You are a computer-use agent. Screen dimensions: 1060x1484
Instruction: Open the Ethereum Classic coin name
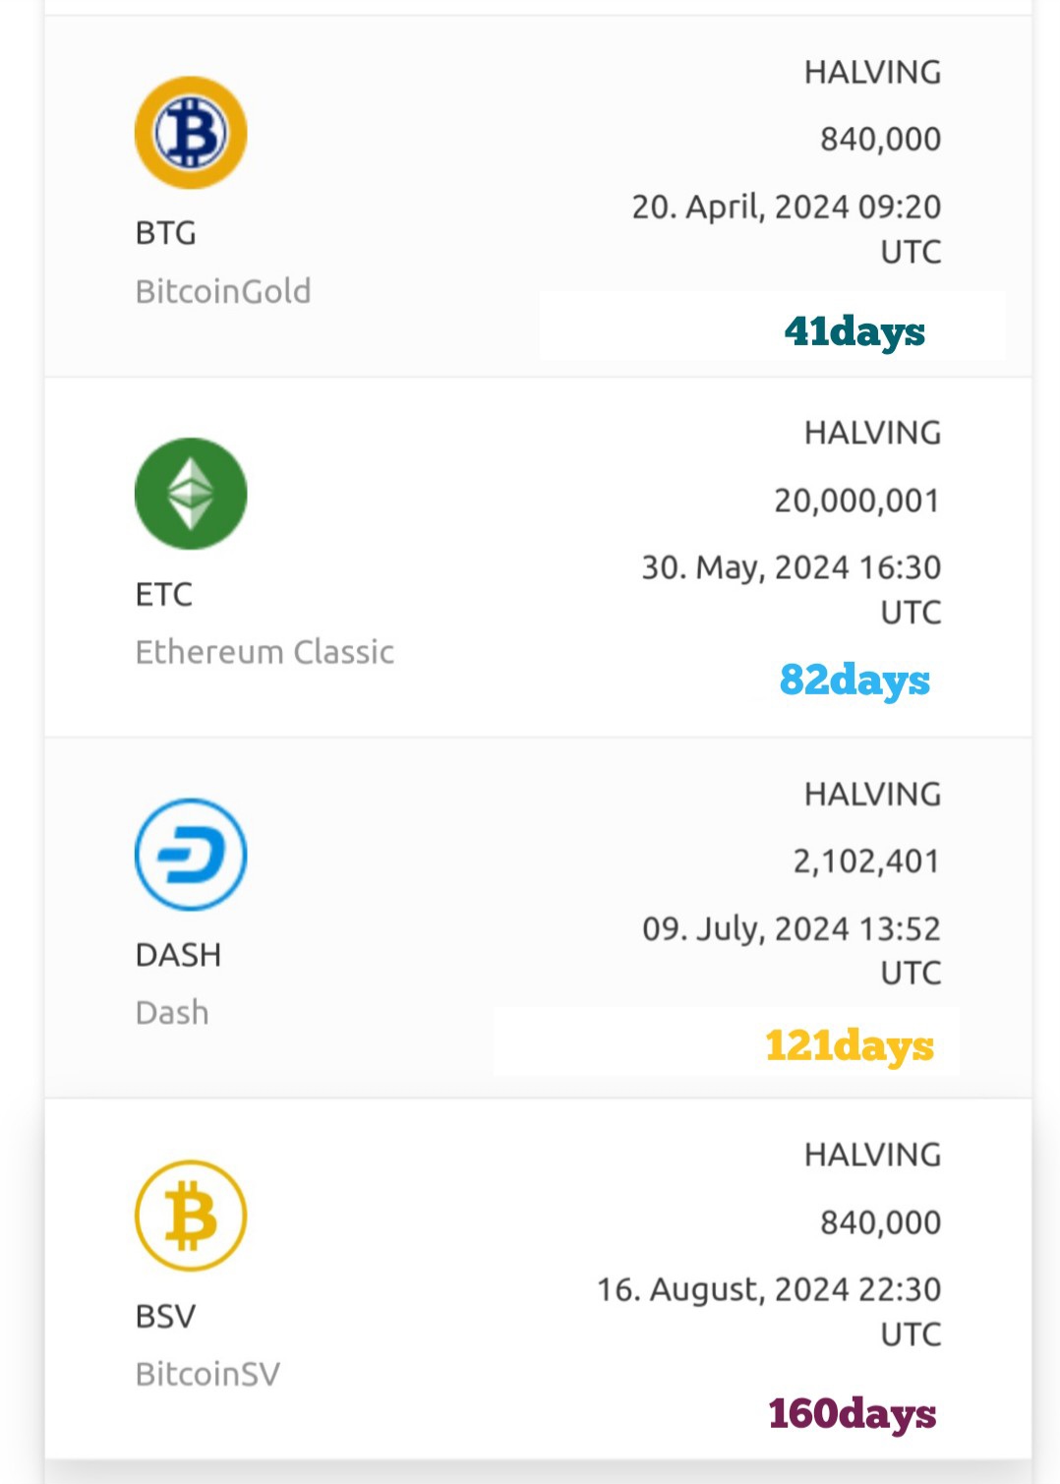pos(265,652)
